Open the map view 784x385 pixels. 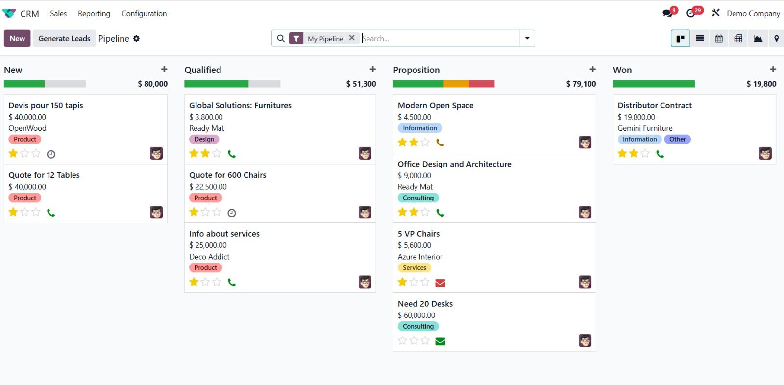tap(776, 38)
